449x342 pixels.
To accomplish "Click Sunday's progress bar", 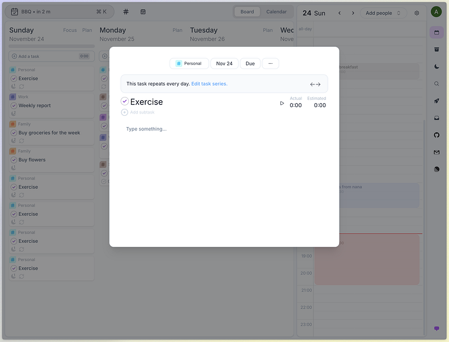I will (51, 46).
